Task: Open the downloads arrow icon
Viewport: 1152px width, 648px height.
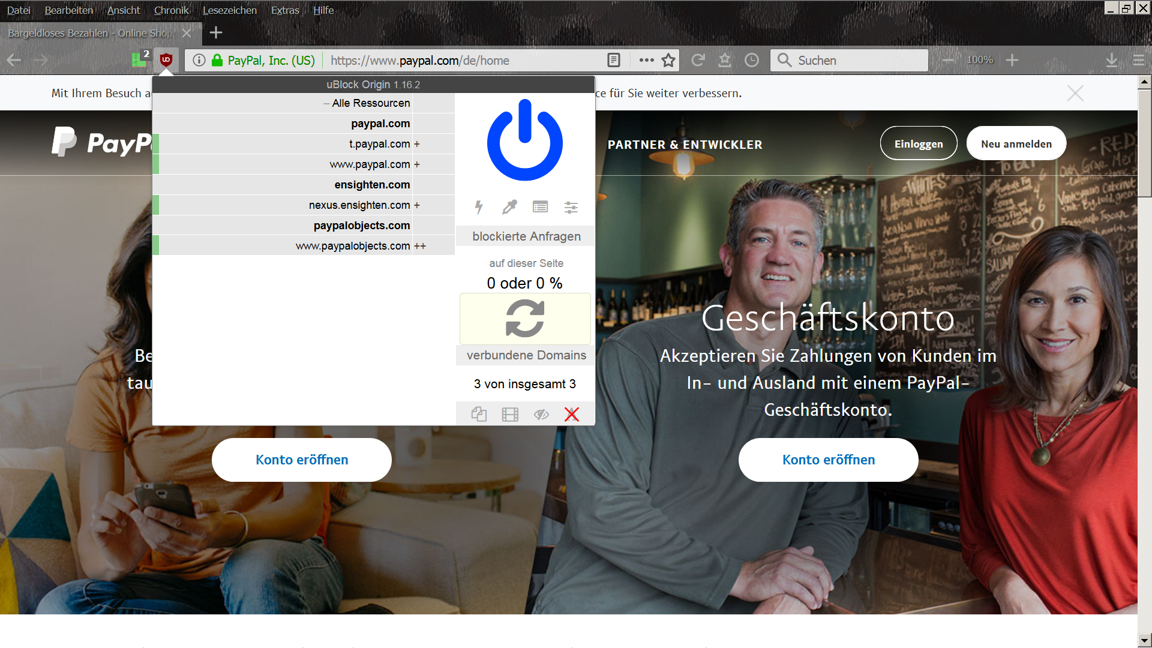Action: [x=1112, y=60]
